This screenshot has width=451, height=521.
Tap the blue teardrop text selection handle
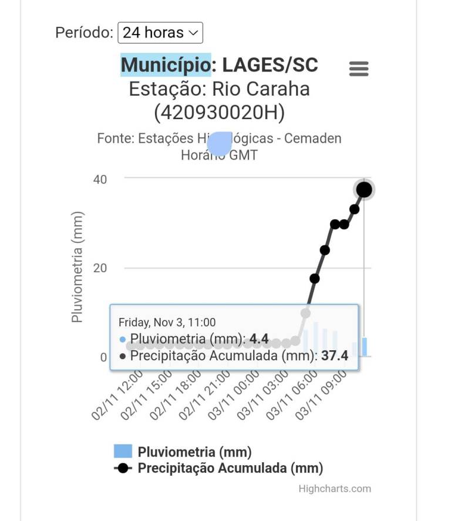[220, 144]
